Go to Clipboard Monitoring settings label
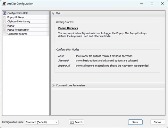The width and height of the screenshot is (168, 128). 19,21
